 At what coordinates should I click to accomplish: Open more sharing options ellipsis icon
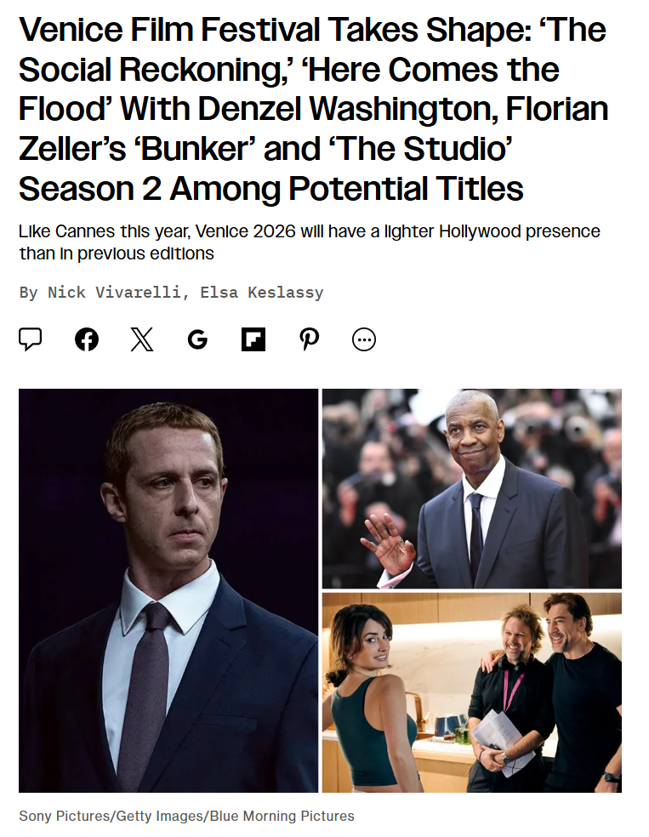pyautogui.click(x=364, y=339)
